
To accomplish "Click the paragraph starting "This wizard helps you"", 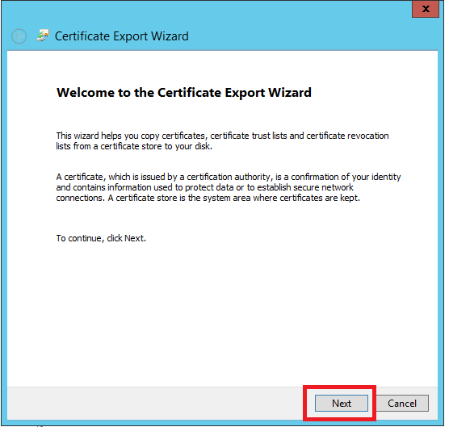I will (222, 140).
